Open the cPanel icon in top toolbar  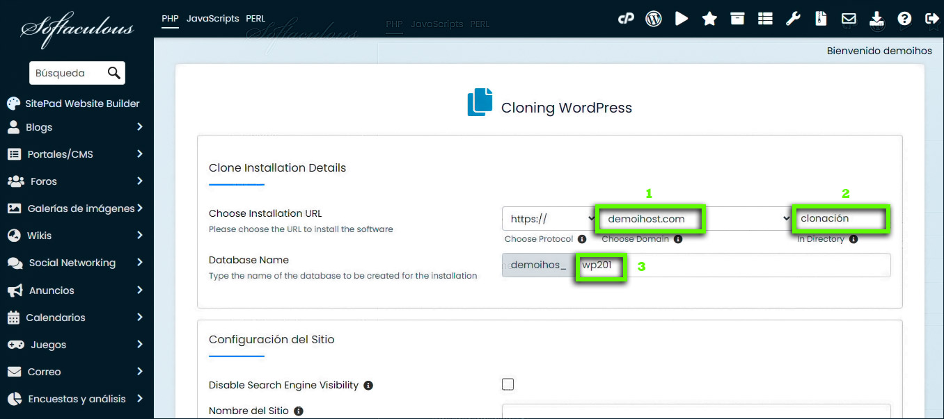click(626, 19)
